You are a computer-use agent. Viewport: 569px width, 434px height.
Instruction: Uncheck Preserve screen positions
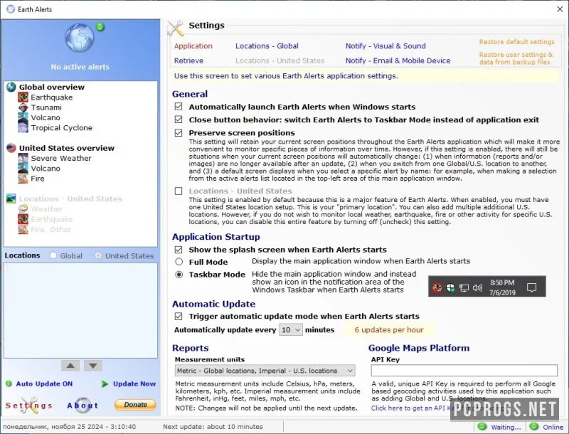pos(179,133)
